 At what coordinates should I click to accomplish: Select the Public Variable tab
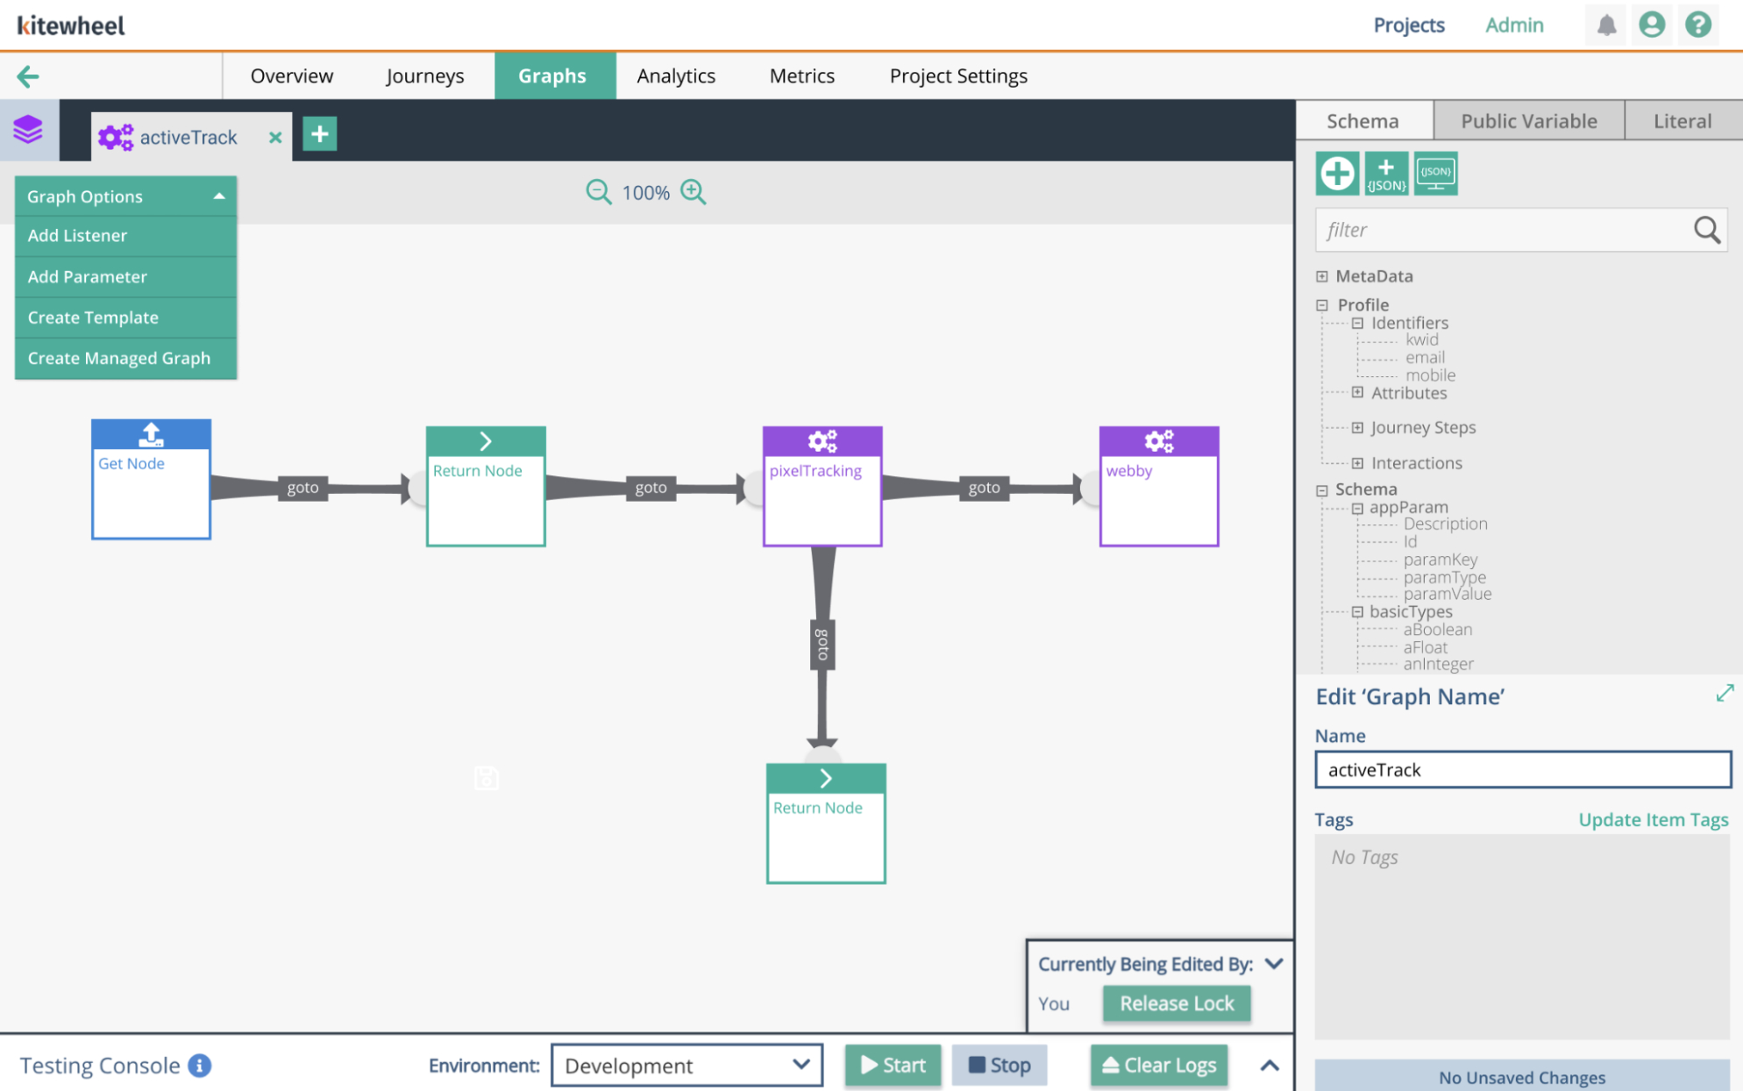[1528, 121]
